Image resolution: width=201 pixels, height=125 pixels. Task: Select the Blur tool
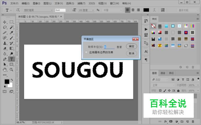pos(5,54)
